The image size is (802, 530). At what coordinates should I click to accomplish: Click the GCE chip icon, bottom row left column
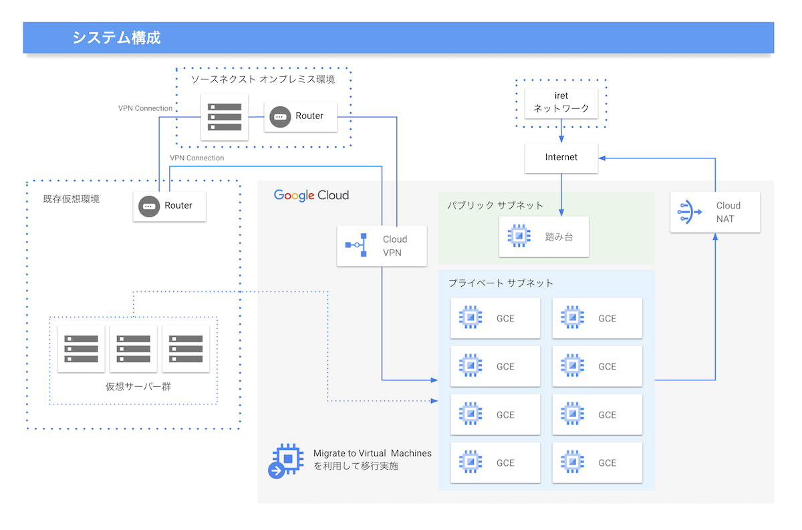coord(471,462)
